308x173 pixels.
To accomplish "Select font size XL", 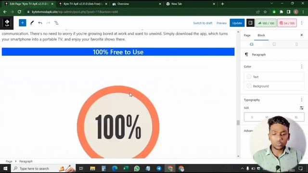I will point(296,117).
